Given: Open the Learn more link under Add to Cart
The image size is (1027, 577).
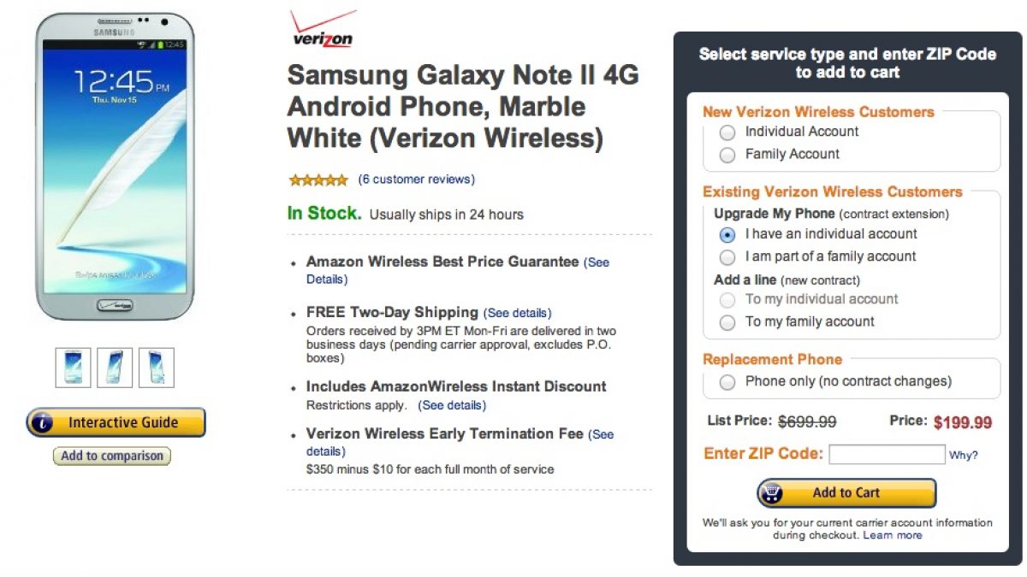Looking at the screenshot, I should pos(893,535).
